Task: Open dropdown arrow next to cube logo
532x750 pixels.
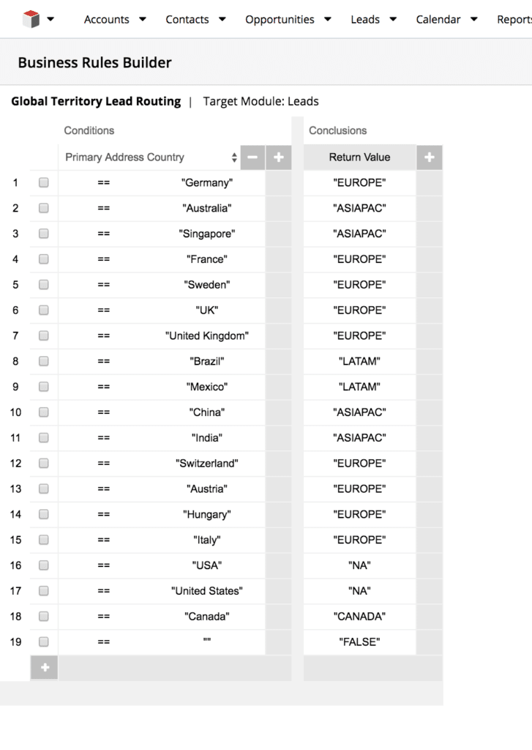Action: click(50, 19)
